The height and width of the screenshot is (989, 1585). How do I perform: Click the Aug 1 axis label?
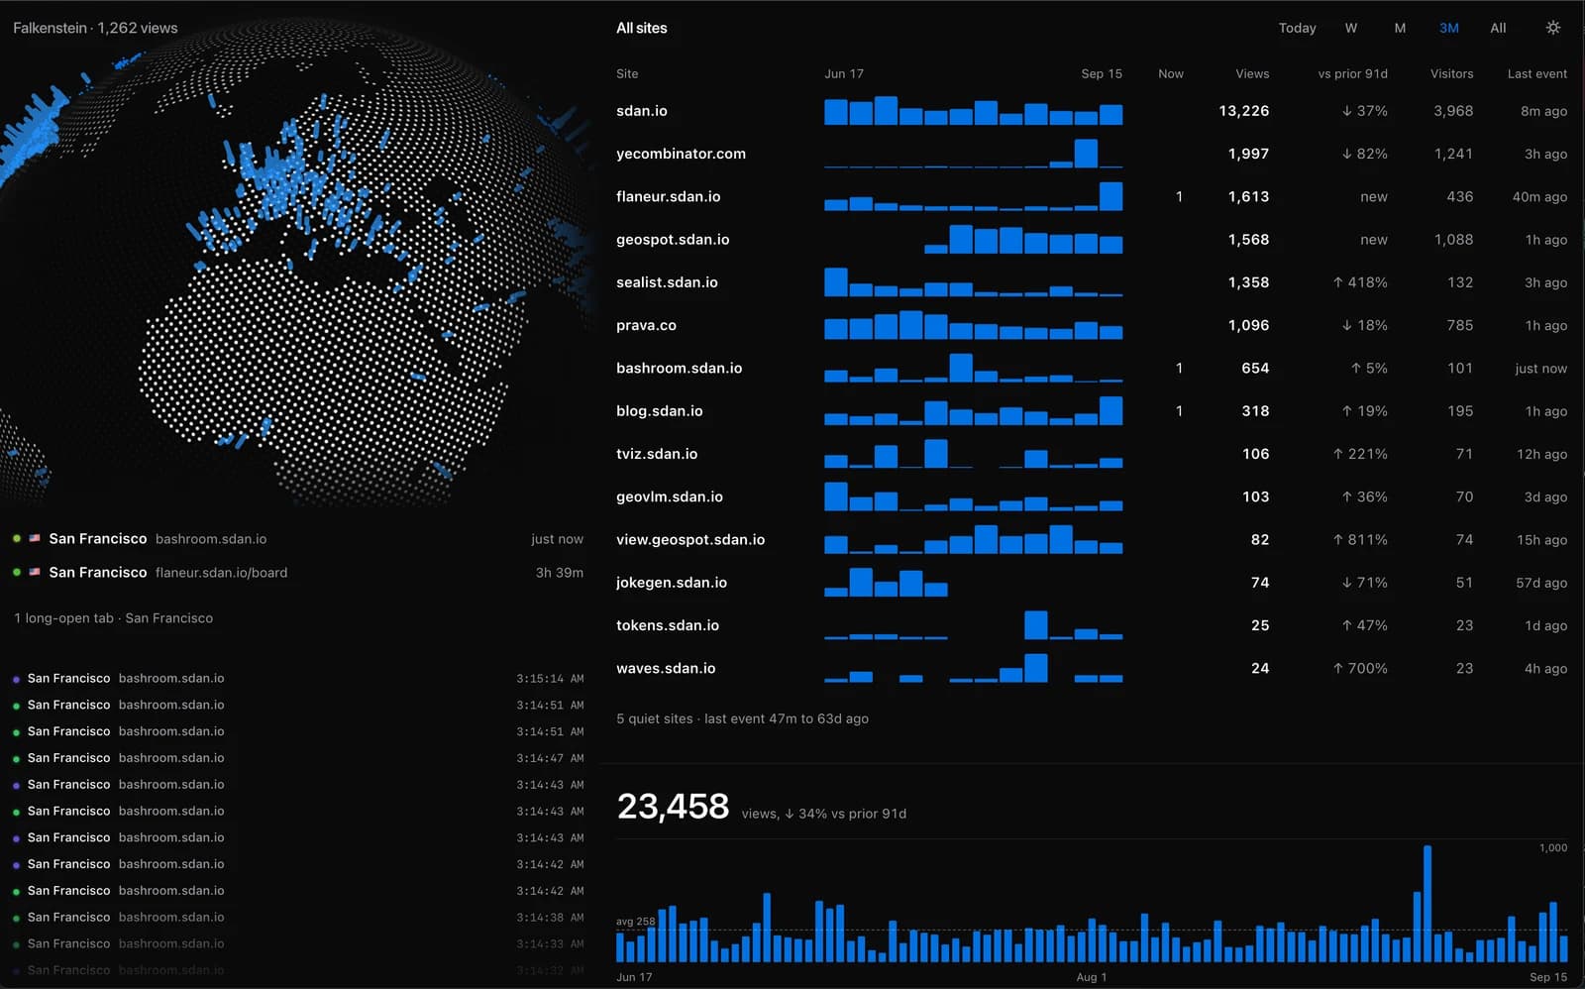(1092, 977)
